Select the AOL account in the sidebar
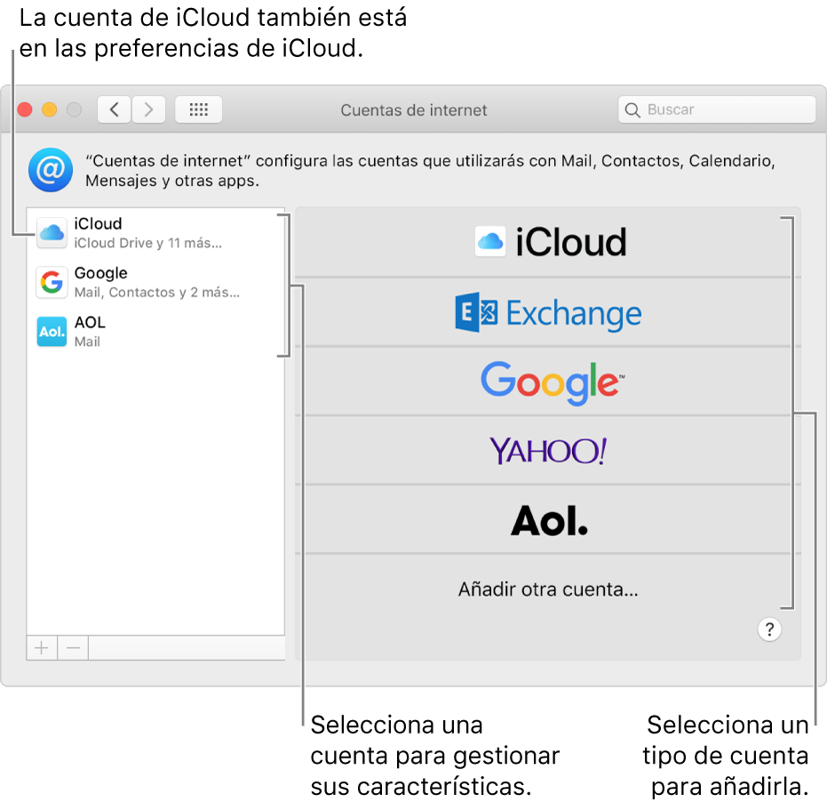 [x=155, y=332]
